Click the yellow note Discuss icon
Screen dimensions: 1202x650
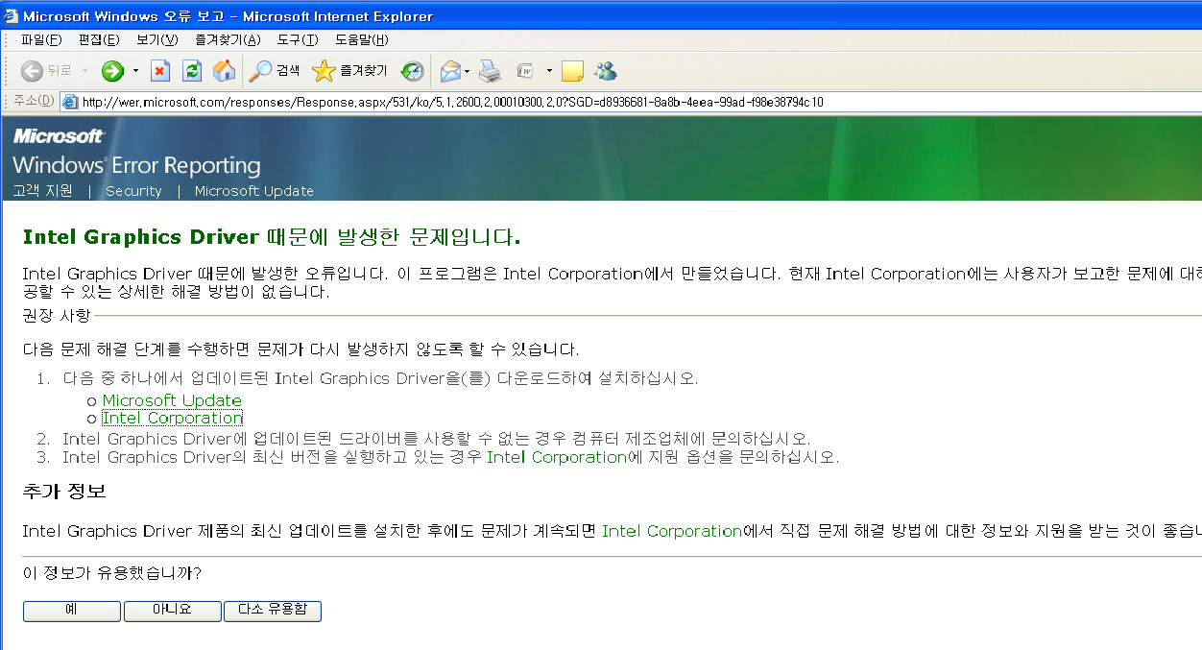(572, 71)
